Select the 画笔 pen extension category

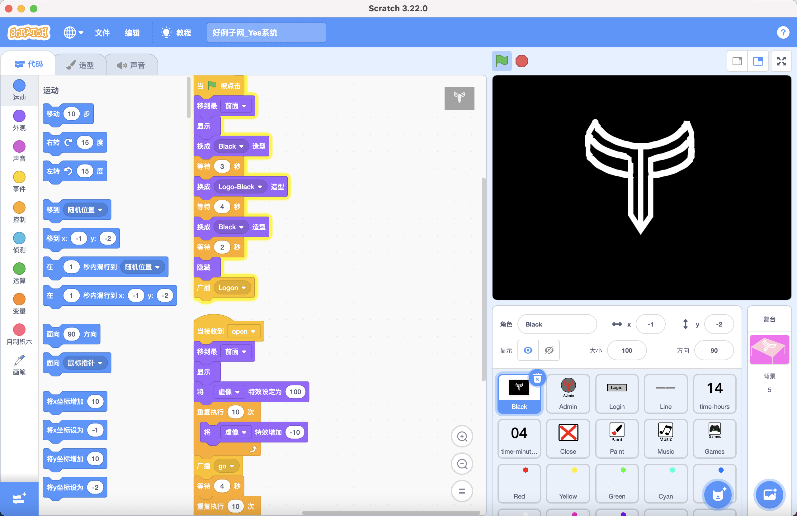click(19, 365)
